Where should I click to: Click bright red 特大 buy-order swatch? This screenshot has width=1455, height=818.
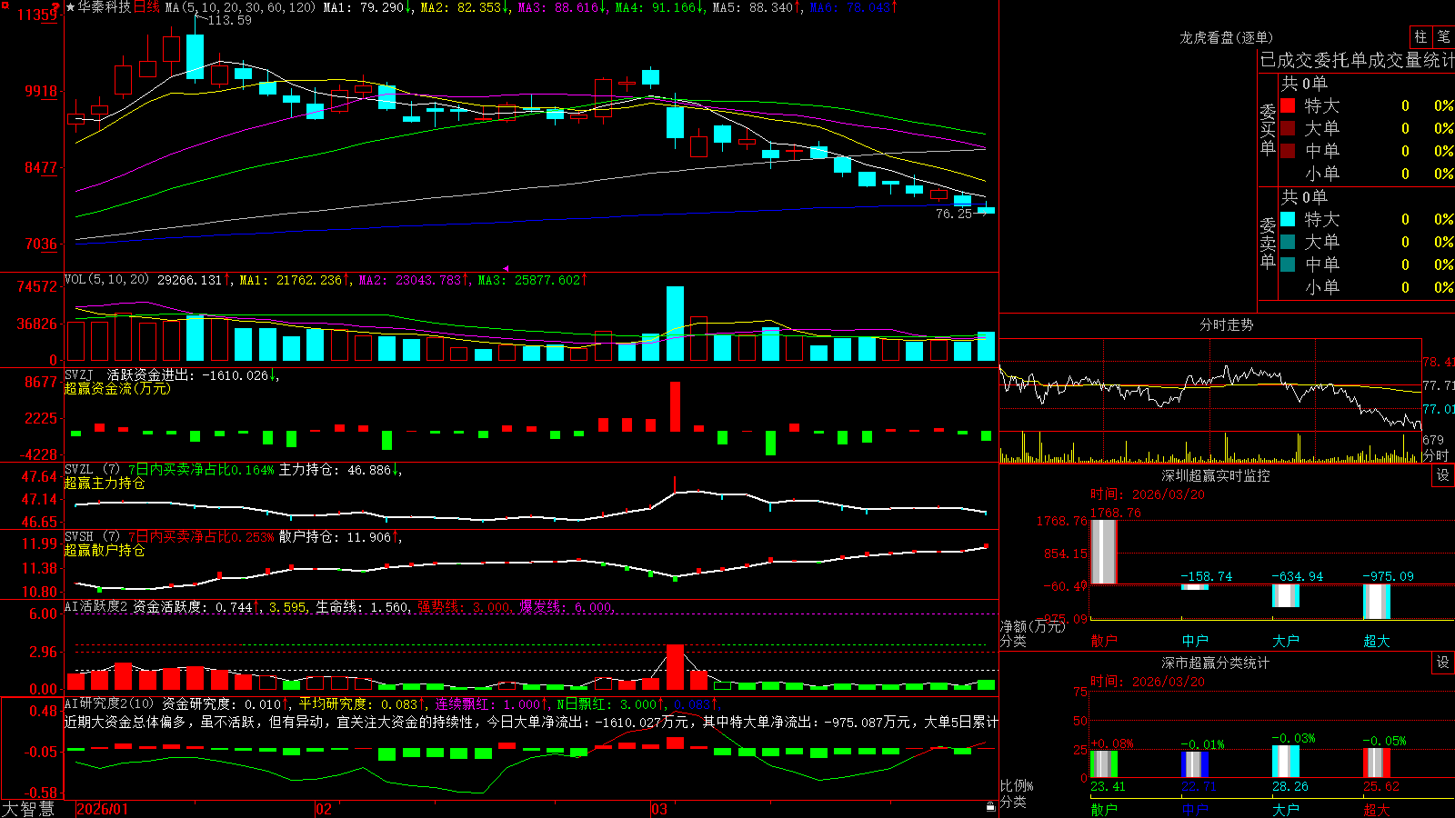[x=1288, y=105]
